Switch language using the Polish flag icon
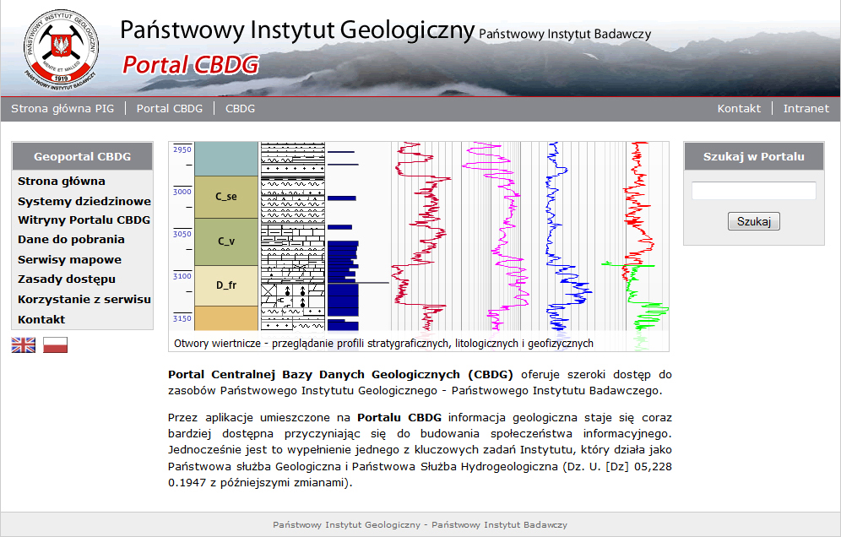Image resolution: width=841 pixels, height=537 pixels. 55,344
